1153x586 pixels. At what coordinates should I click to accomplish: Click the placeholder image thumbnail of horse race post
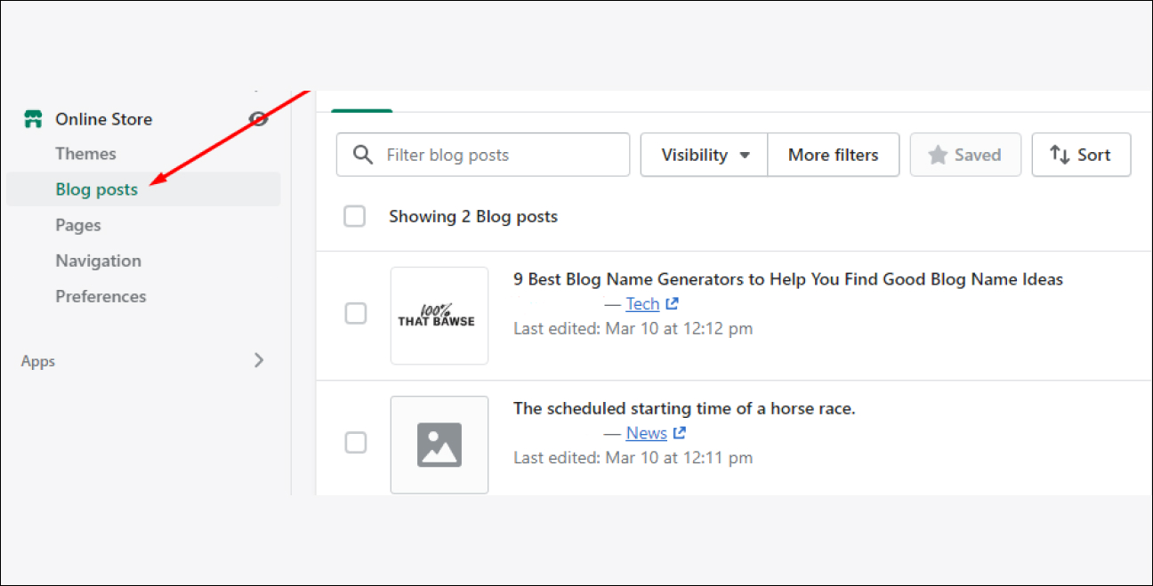pyautogui.click(x=439, y=445)
